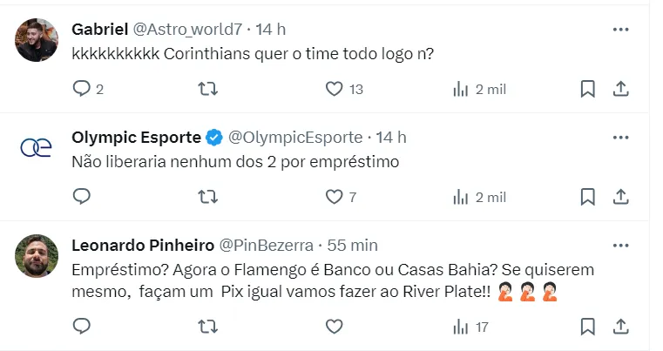This screenshot has height=351, width=663.
Task: View analytics on Gabriel's tweet
Action: pyautogui.click(x=461, y=89)
